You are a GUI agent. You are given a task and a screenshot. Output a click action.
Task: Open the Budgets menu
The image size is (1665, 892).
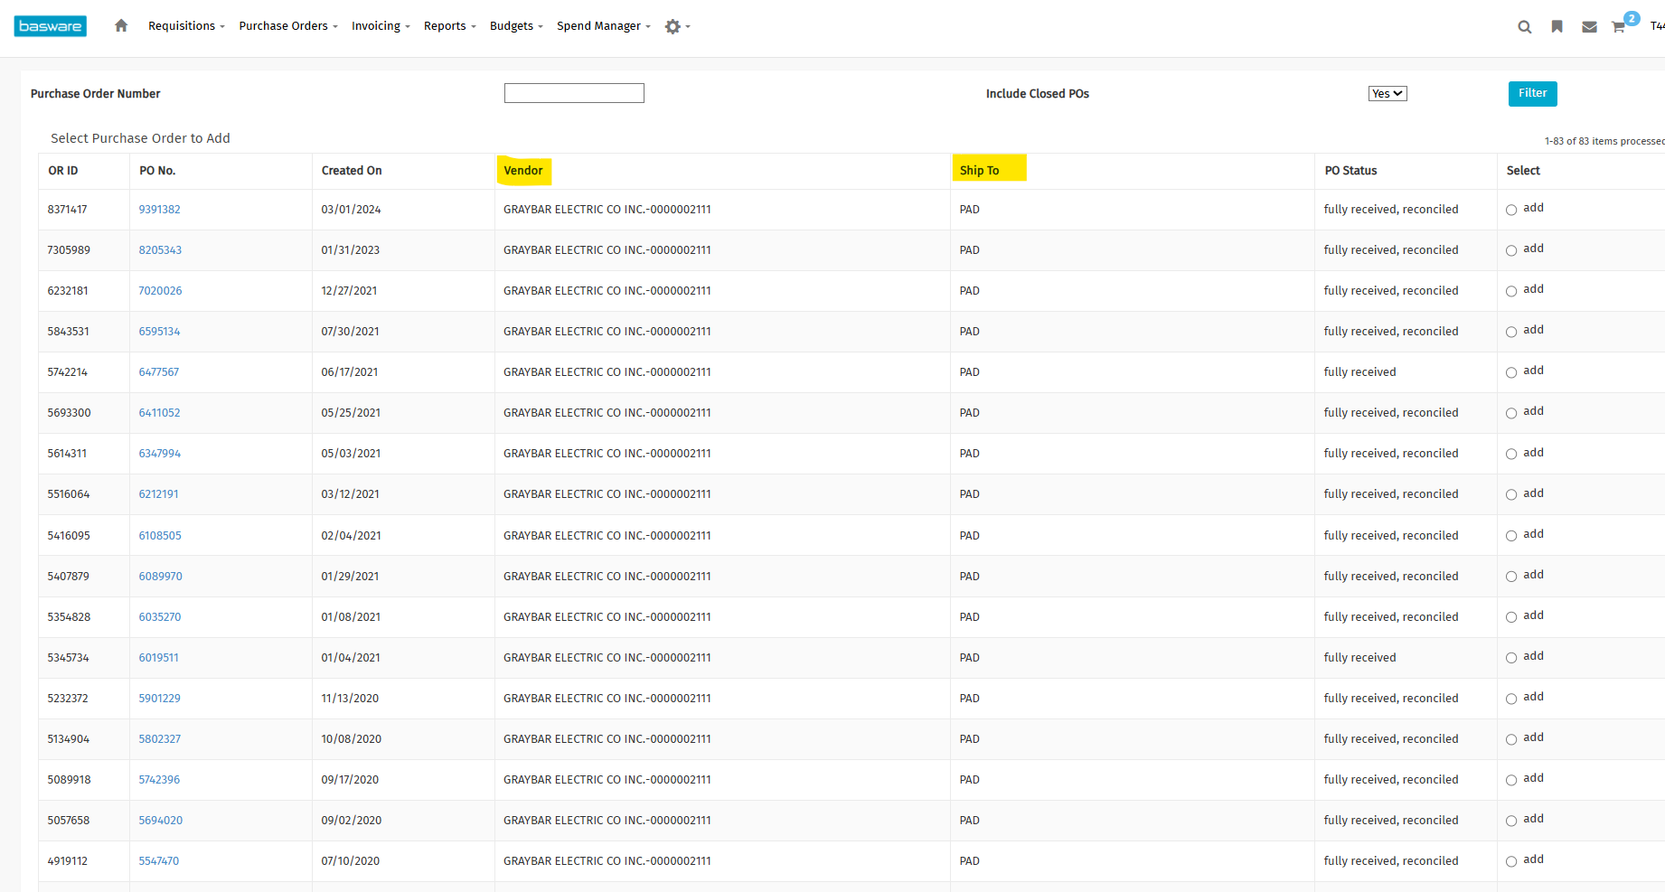click(516, 26)
